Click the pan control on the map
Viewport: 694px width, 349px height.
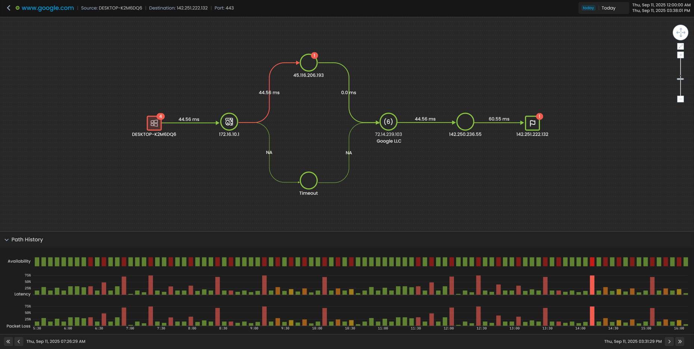[680, 33]
